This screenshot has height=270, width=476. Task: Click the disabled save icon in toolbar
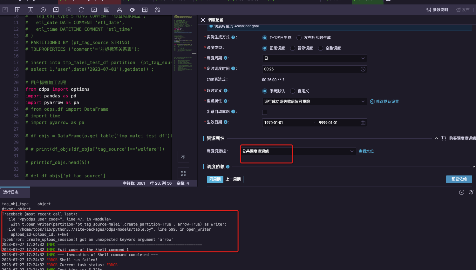click(x=5, y=10)
